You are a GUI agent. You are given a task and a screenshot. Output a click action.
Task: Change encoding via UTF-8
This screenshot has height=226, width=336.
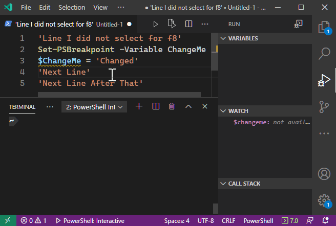[x=205, y=221]
